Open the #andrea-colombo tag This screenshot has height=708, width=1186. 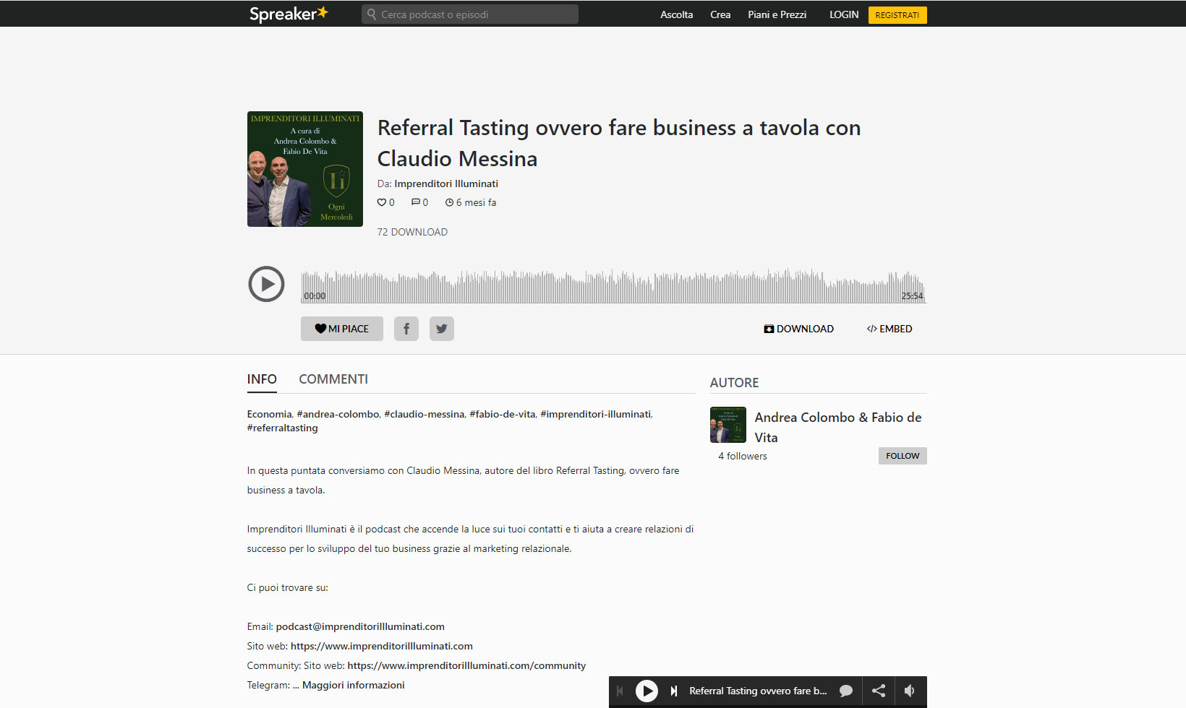coord(338,414)
